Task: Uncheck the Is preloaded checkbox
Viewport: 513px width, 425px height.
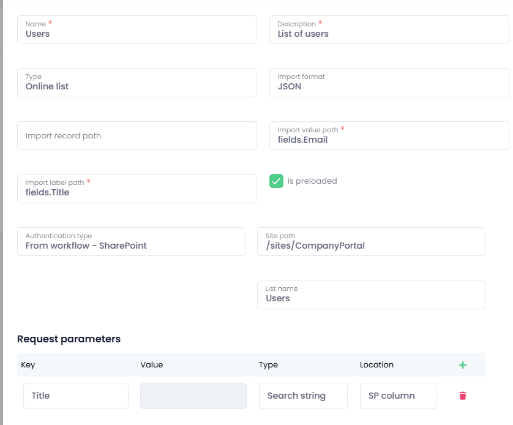Action: [277, 181]
